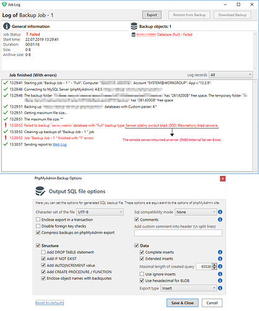Click info icon next to Comments

220,220
